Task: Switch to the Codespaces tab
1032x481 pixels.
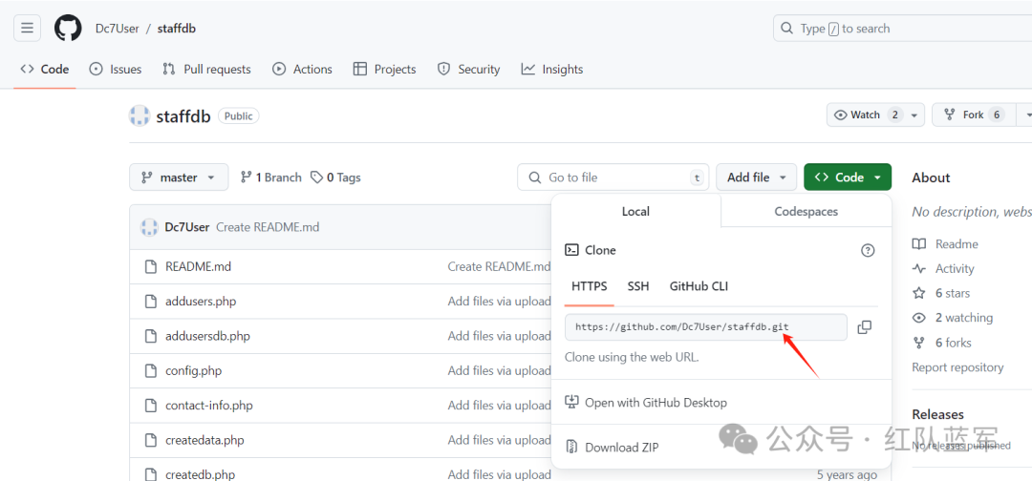Action: tap(806, 212)
